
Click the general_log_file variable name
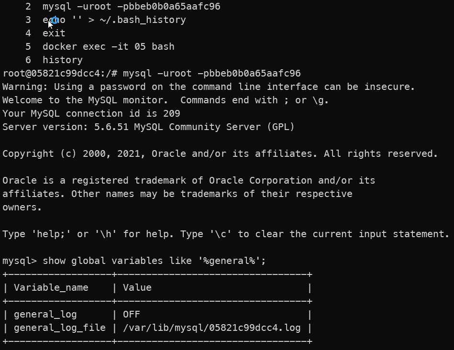click(60, 328)
